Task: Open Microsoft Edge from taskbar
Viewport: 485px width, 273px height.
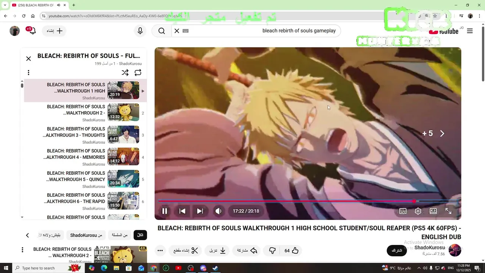Action: click(x=104, y=268)
